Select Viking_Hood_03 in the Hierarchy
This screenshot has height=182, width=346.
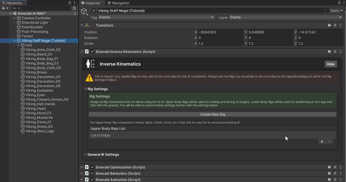click(38, 113)
